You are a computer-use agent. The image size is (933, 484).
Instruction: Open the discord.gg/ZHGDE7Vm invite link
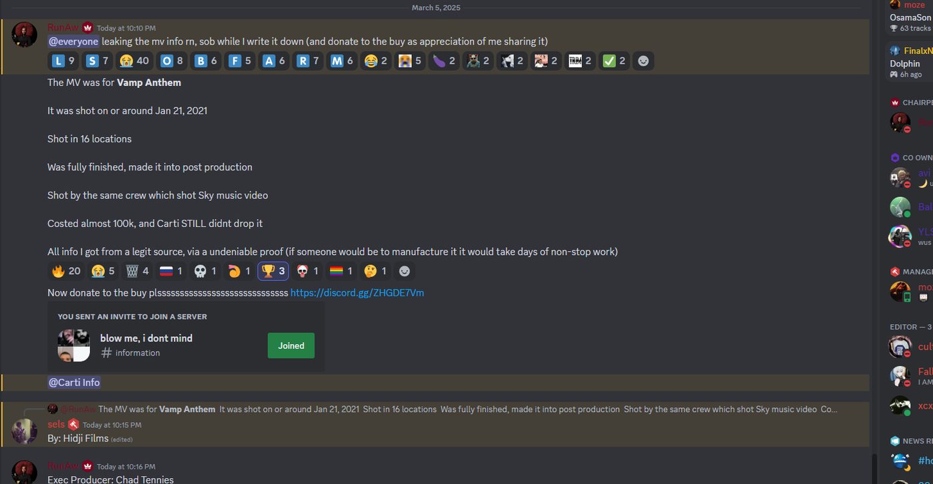[x=357, y=293]
